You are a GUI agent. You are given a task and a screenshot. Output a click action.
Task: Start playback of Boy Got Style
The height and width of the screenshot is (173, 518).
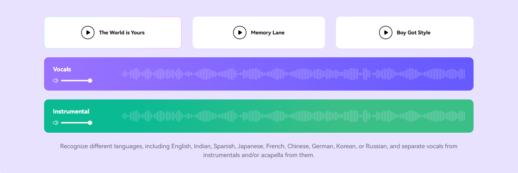pyautogui.click(x=386, y=33)
